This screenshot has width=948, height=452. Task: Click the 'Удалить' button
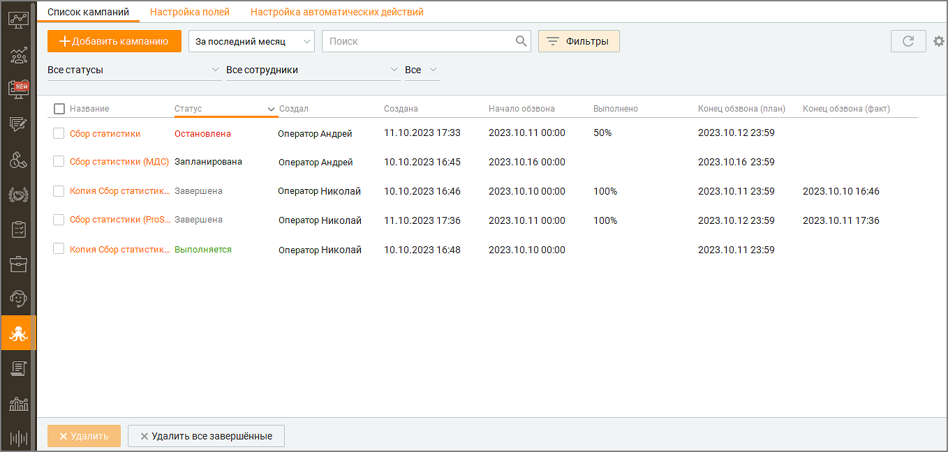(x=84, y=436)
